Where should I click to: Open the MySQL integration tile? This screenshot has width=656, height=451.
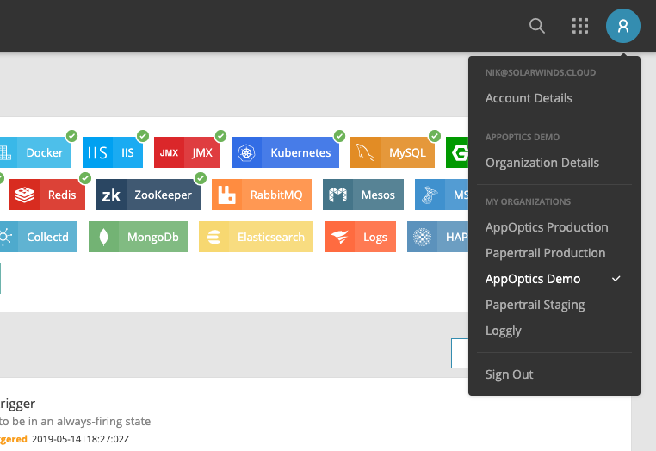click(393, 152)
